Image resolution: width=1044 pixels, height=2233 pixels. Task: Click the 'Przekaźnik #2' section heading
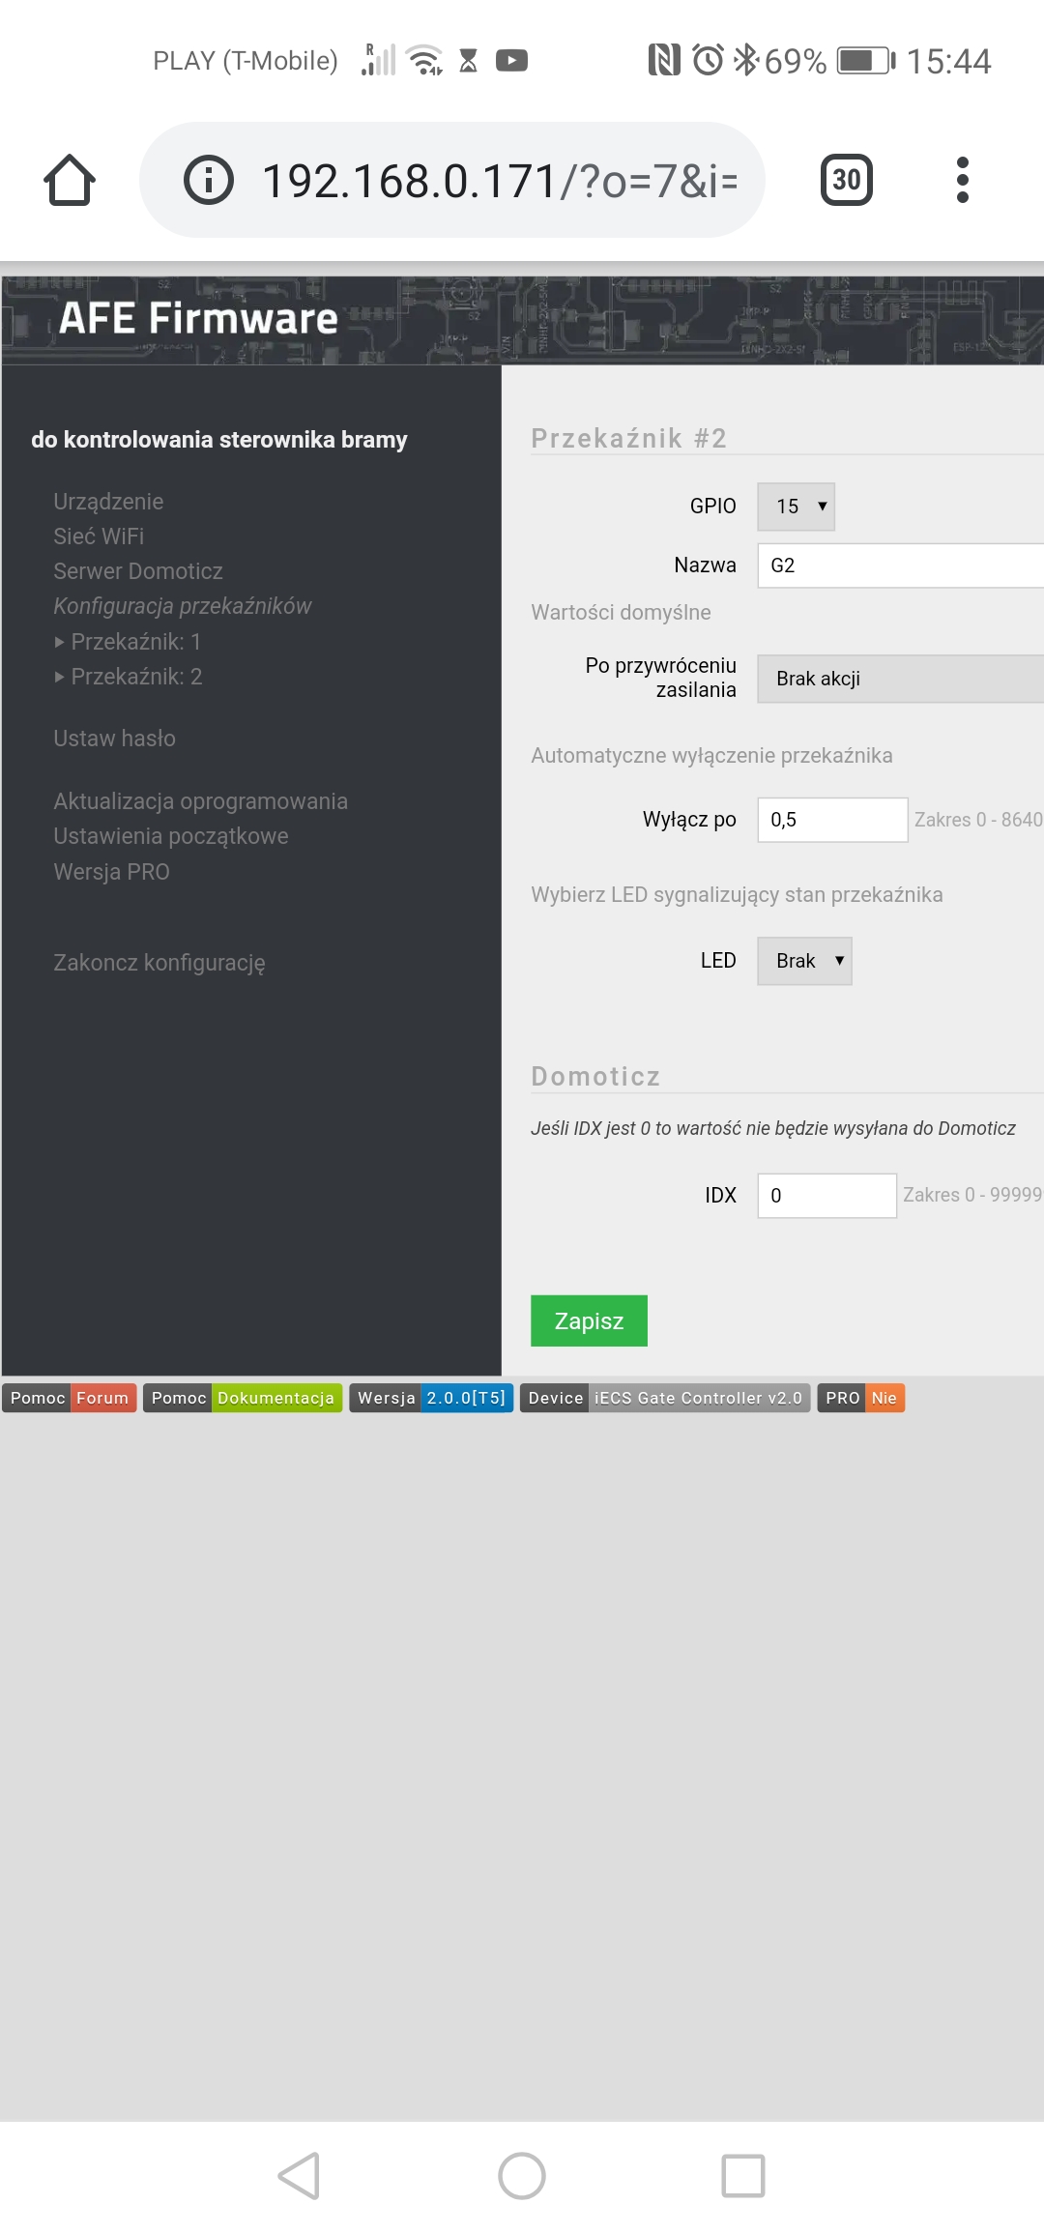(x=629, y=438)
